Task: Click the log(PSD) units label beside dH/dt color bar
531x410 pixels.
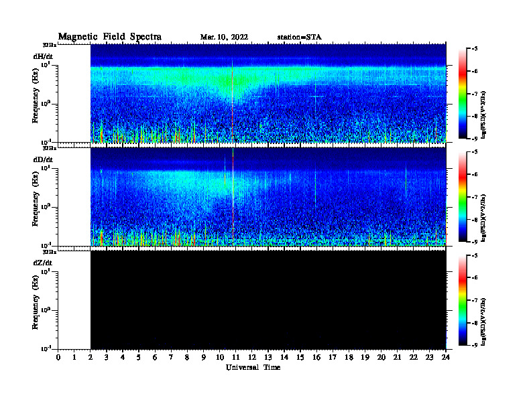Action: tap(483, 115)
